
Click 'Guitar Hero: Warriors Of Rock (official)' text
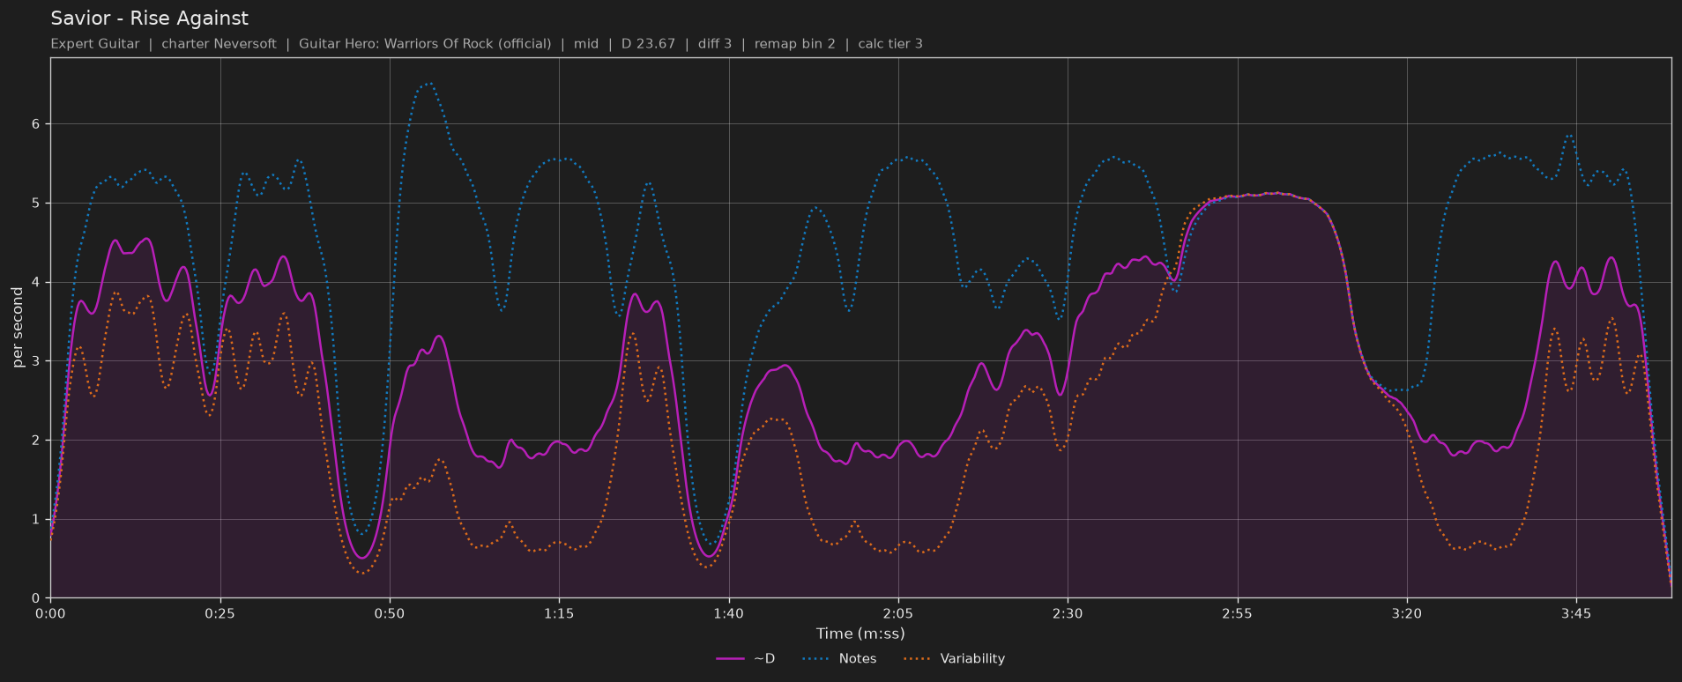[425, 44]
